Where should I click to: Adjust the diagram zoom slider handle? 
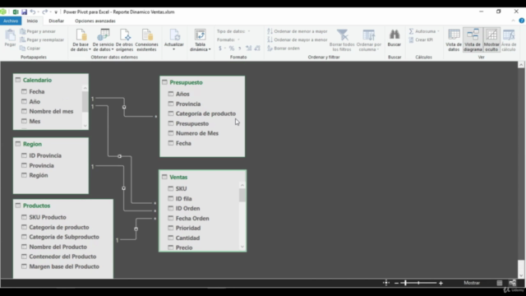coord(405,283)
